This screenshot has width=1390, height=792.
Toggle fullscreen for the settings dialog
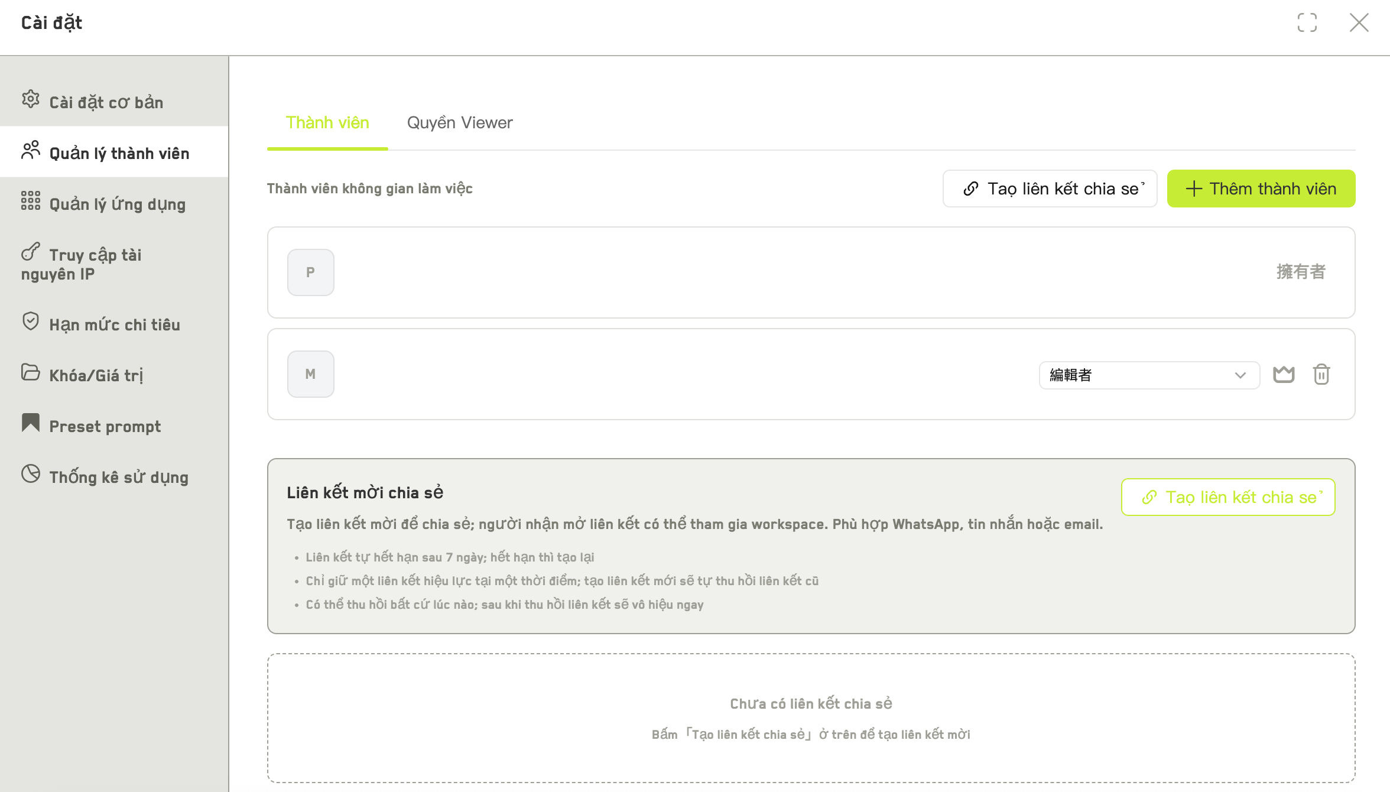click(x=1307, y=22)
